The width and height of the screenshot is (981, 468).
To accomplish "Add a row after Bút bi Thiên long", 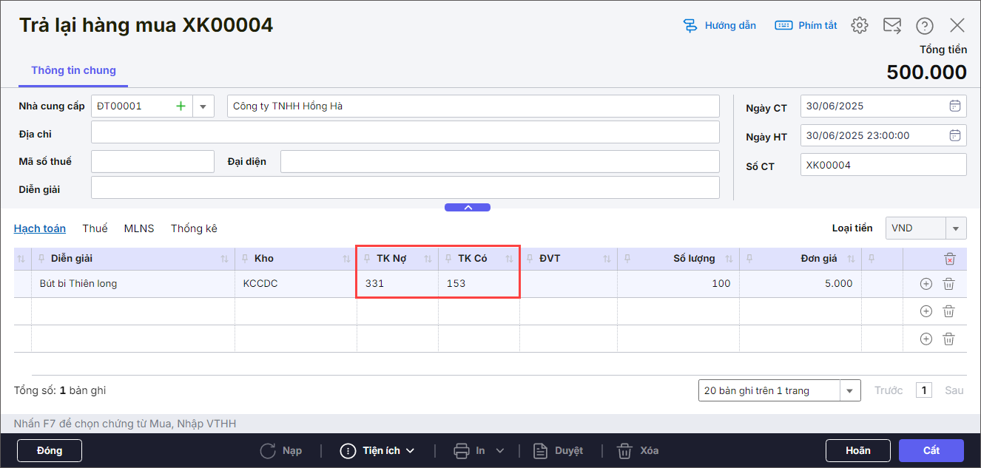I will (926, 284).
